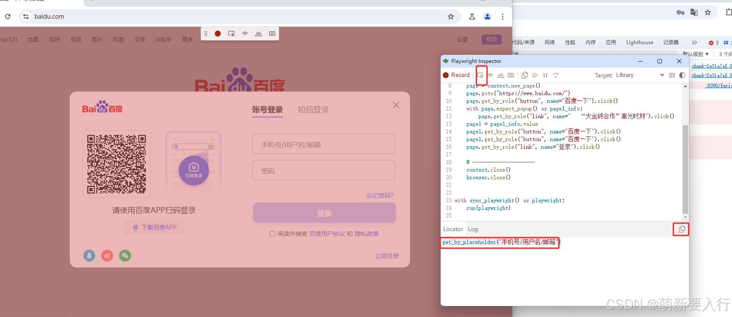Screen dimensions: 732x317
Task: Open Target Library dropdown in Inspector
Action: (x=640, y=75)
